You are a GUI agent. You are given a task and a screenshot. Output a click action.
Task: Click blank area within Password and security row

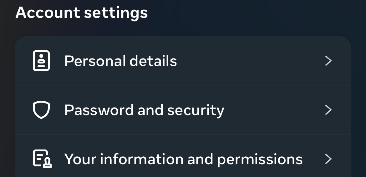tap(272, 110)
